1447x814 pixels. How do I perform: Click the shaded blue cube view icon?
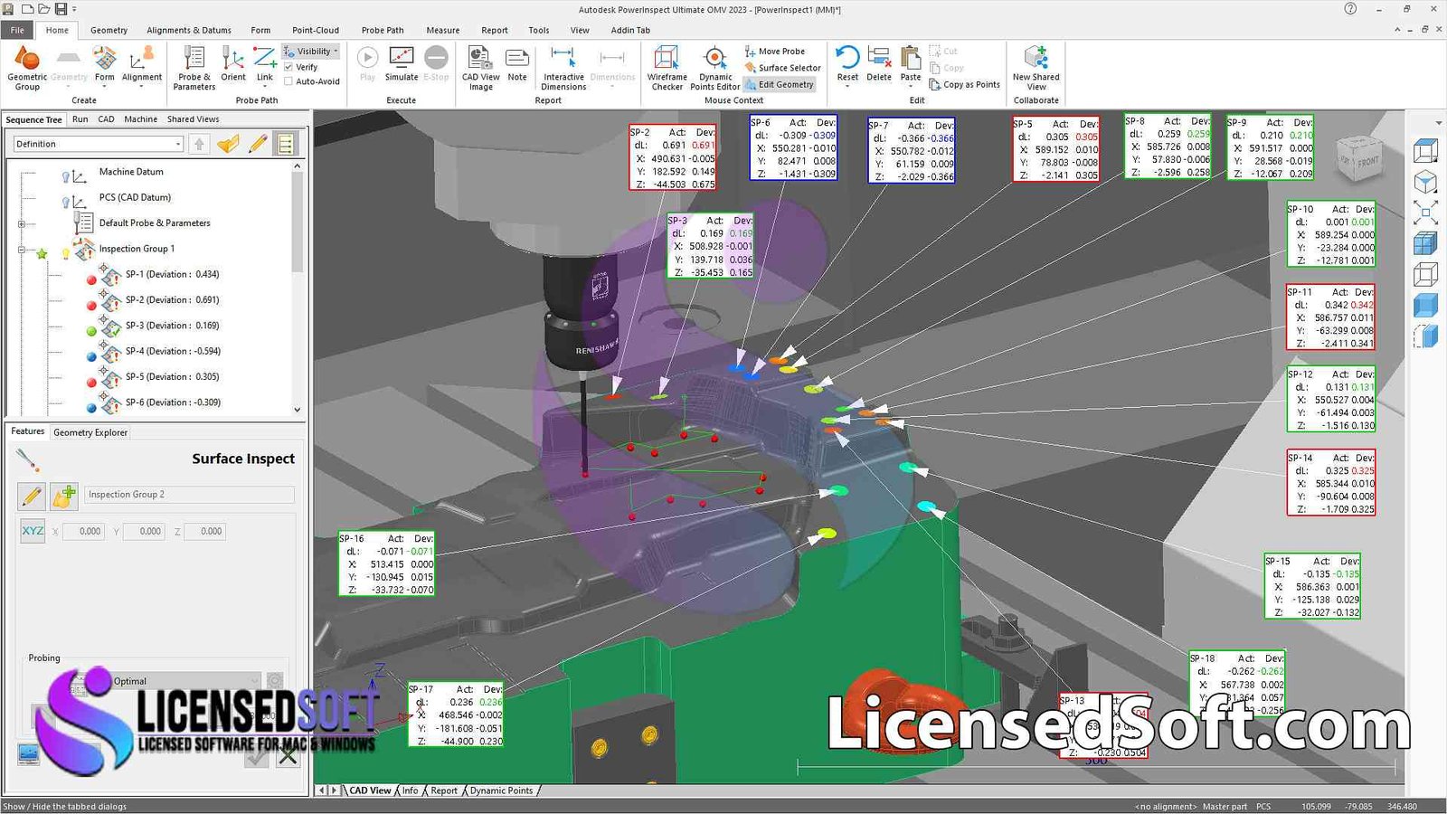[1425, 305]
